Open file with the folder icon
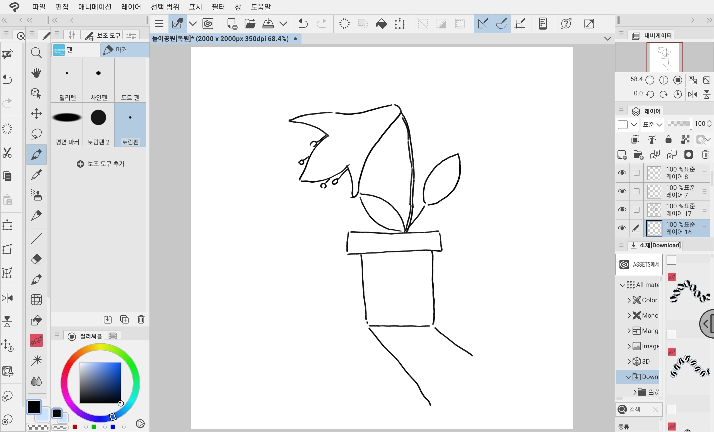 [x=250, y=23]
